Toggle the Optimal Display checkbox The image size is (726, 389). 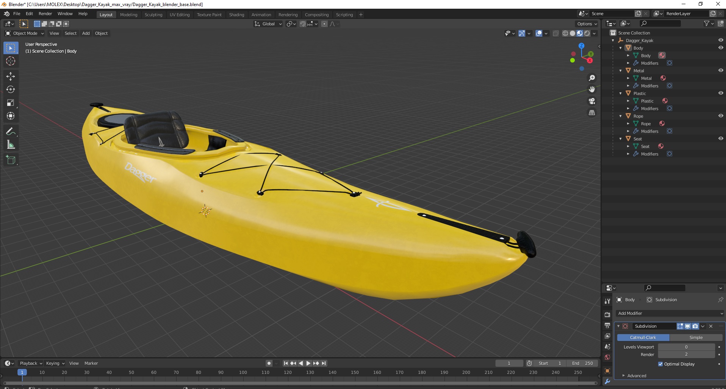(x=660, y=364)
